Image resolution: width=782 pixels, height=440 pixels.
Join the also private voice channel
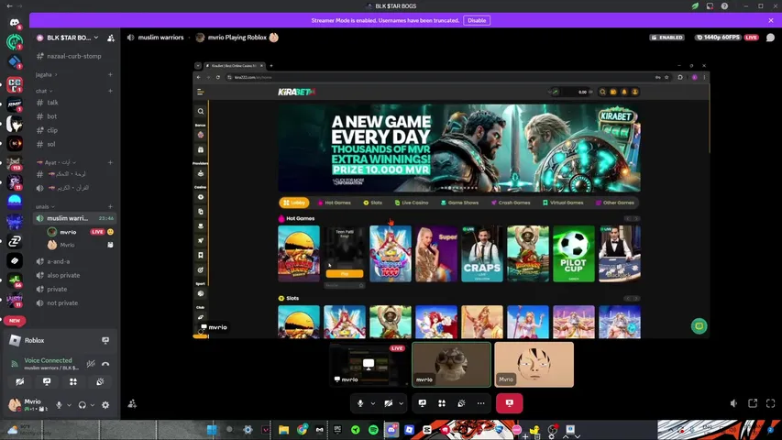pos(75,275)
